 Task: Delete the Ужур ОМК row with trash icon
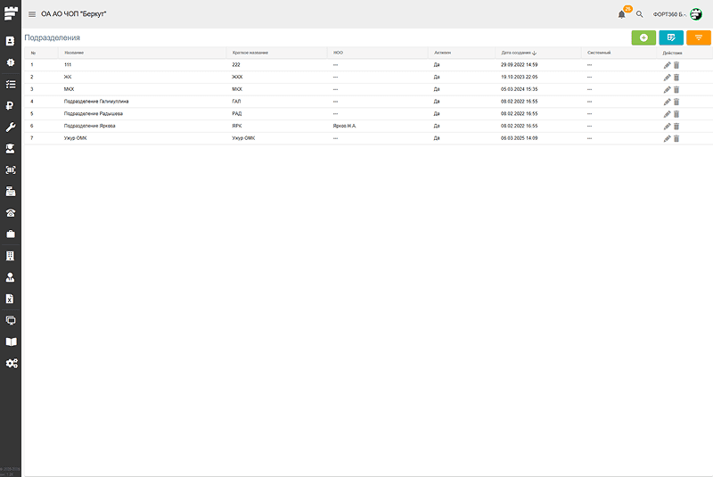(x=676, y=138)
